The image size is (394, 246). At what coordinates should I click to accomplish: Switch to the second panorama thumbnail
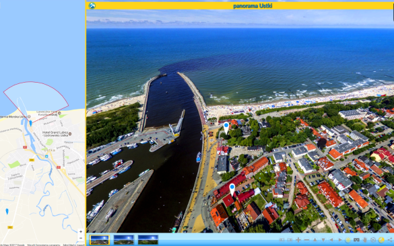124,239
